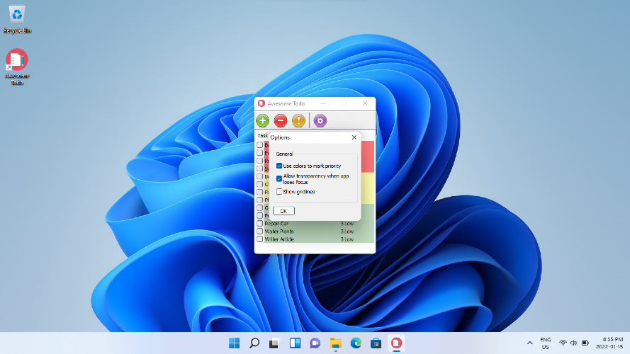The width and height of the screenshot is (630, 354).
Task: Launch Microsoft Edge from the taskbar
Action: point(356,343)
